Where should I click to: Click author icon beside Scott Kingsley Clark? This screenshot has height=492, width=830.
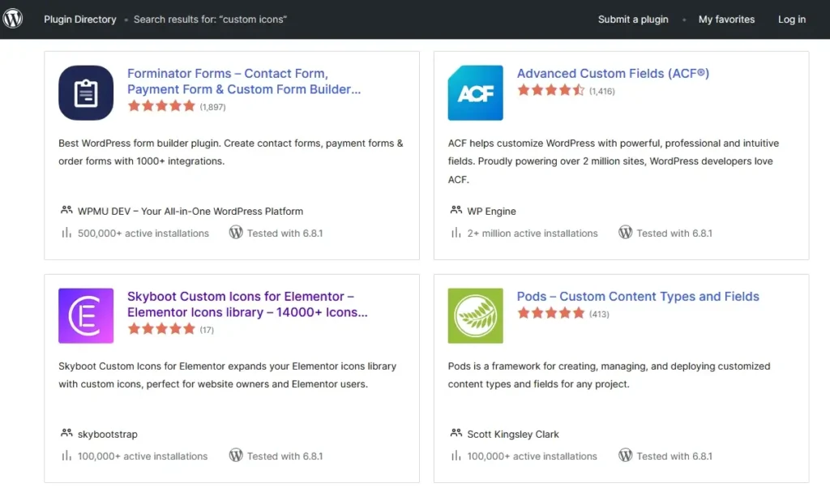(x=456, y=433)
